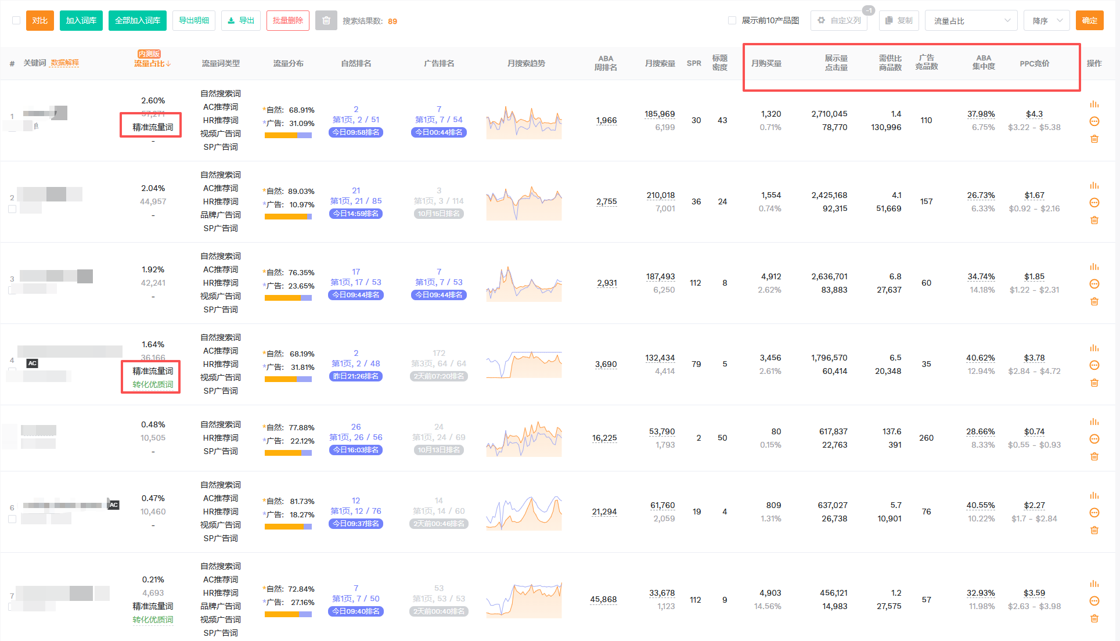Viewport: 1120px width, 641px height.
Task: Click row 6's circular more-options icon
Action: (x=1094, y=513)
